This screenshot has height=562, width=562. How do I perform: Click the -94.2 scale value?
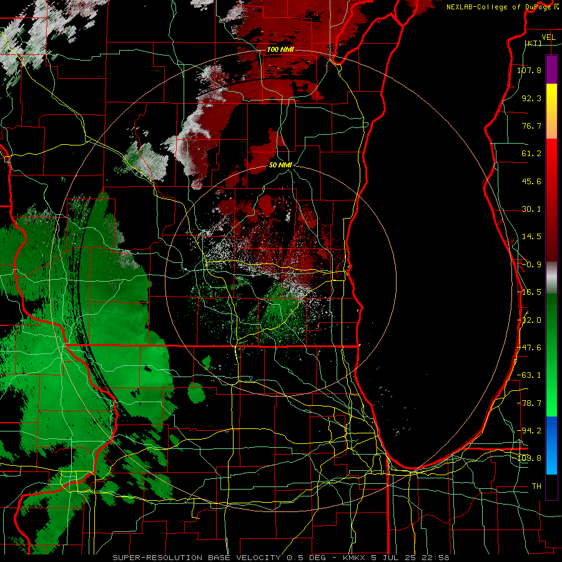(529, 431)
